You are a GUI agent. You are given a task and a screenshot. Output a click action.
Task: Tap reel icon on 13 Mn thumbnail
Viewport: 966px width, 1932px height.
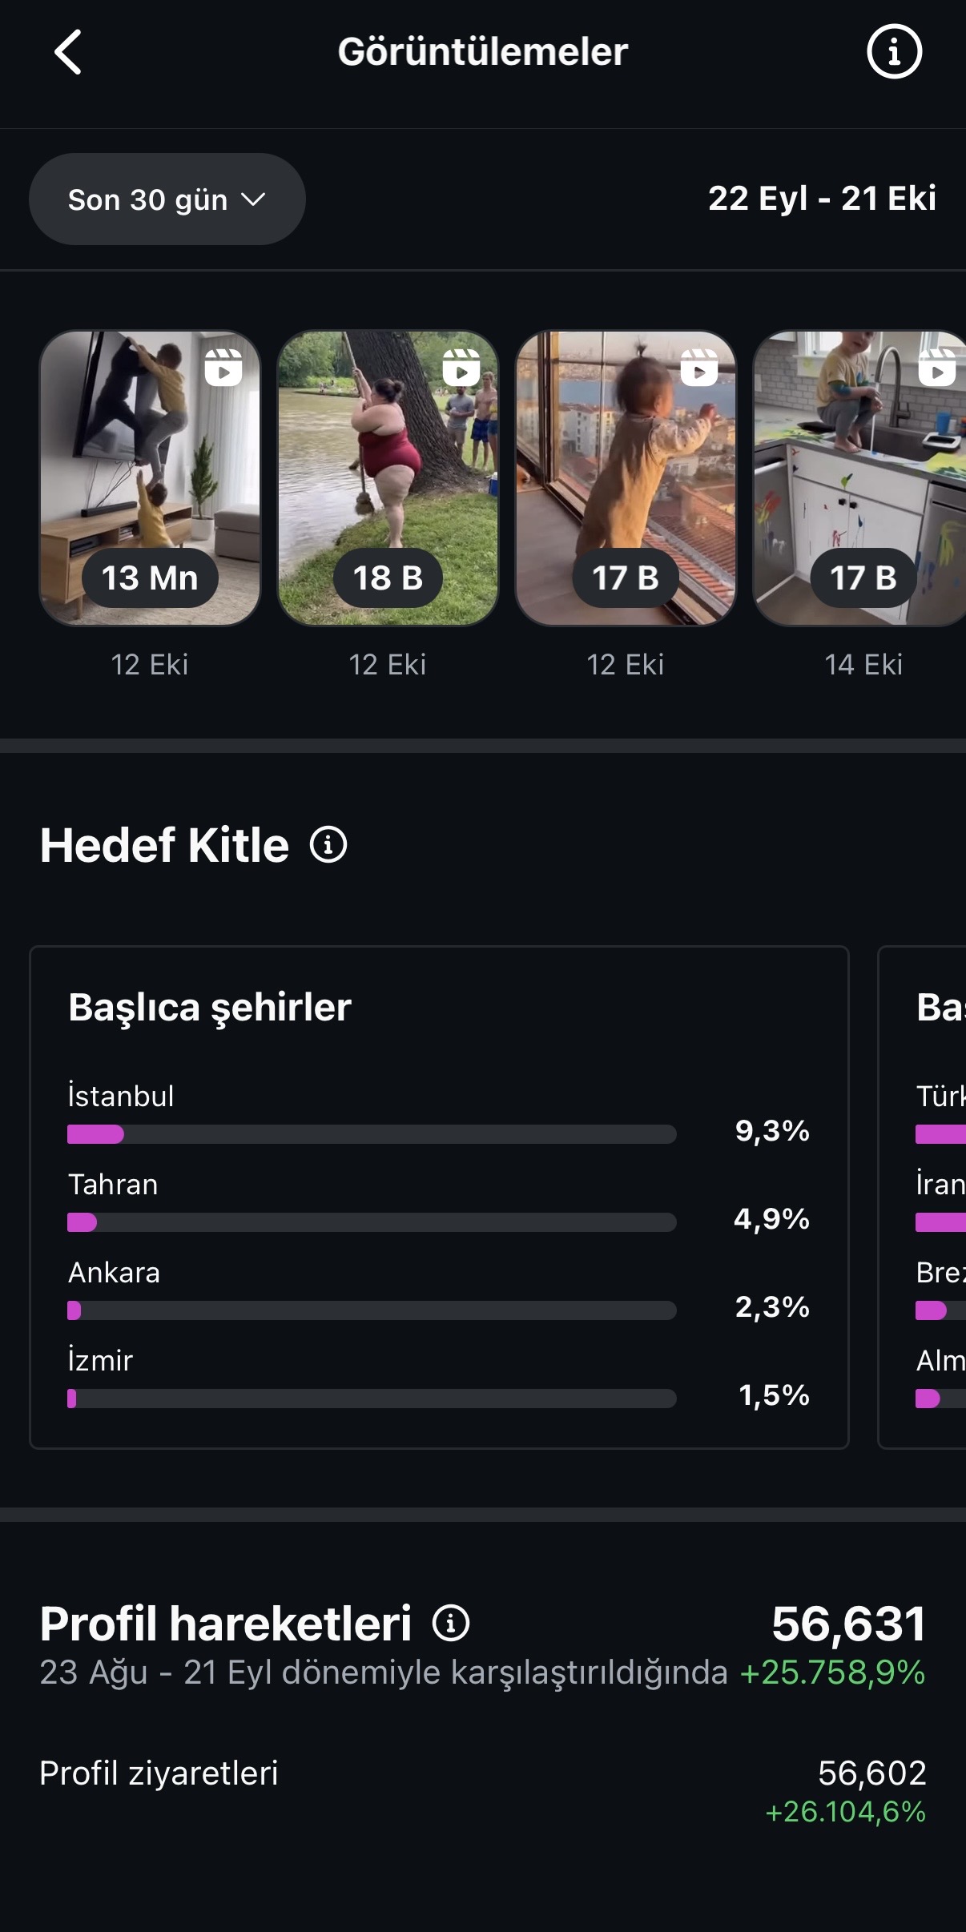223,368
